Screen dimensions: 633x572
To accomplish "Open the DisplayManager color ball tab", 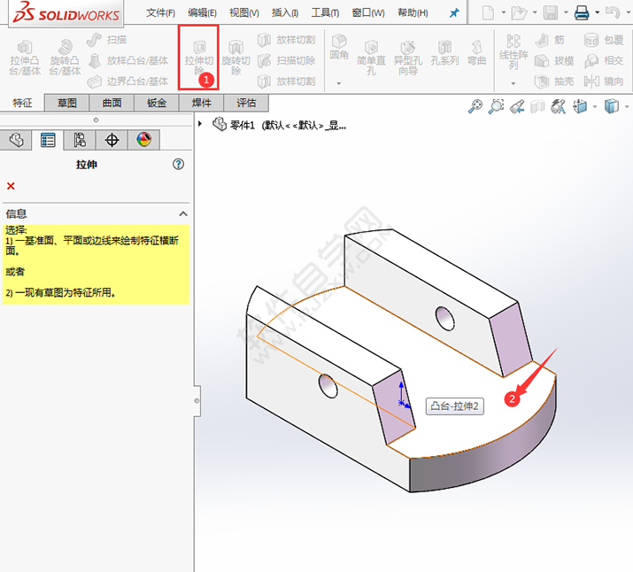I will coord(144,140).
